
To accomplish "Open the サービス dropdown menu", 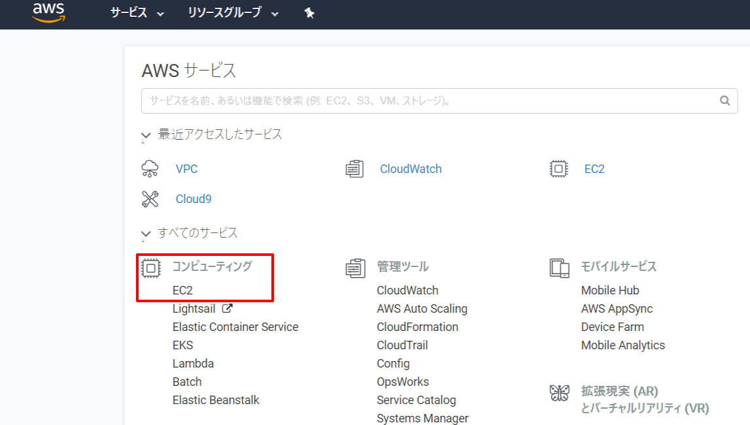I will click(x=137, y=13).
